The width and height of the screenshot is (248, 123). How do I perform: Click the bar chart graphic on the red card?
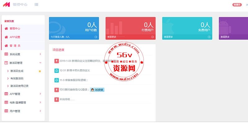point(114,28)
